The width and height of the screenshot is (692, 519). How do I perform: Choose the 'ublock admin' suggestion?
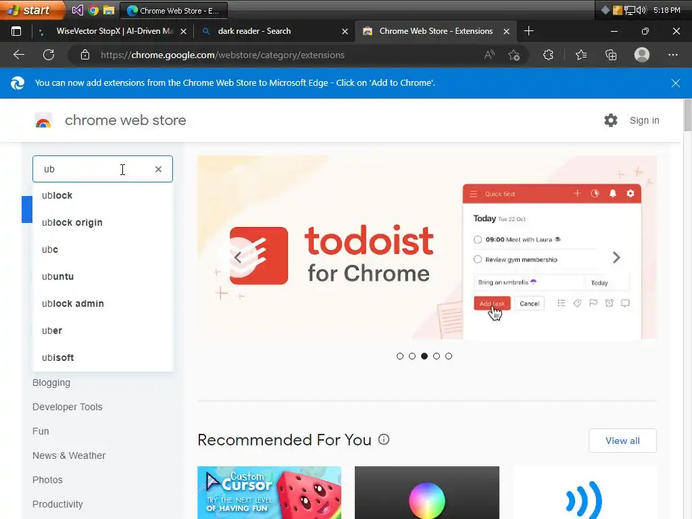click(103, 303)
